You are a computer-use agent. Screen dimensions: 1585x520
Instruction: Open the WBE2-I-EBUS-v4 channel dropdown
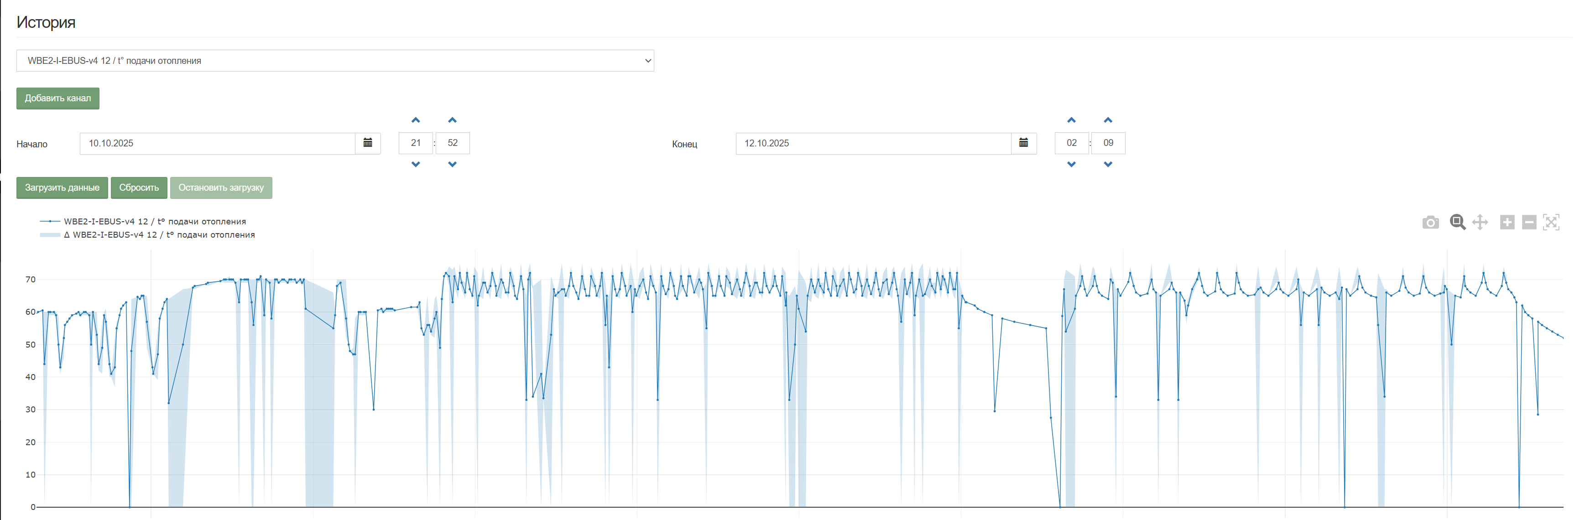(x=335, y=60)
